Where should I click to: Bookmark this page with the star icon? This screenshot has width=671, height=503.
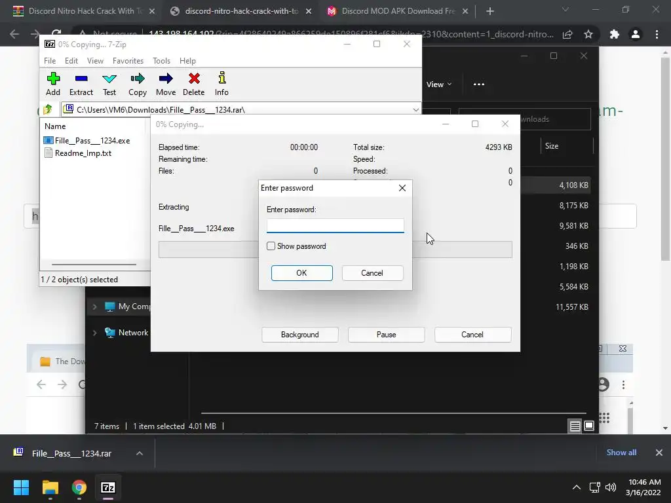pyautogui.click(x=588, y=34)
